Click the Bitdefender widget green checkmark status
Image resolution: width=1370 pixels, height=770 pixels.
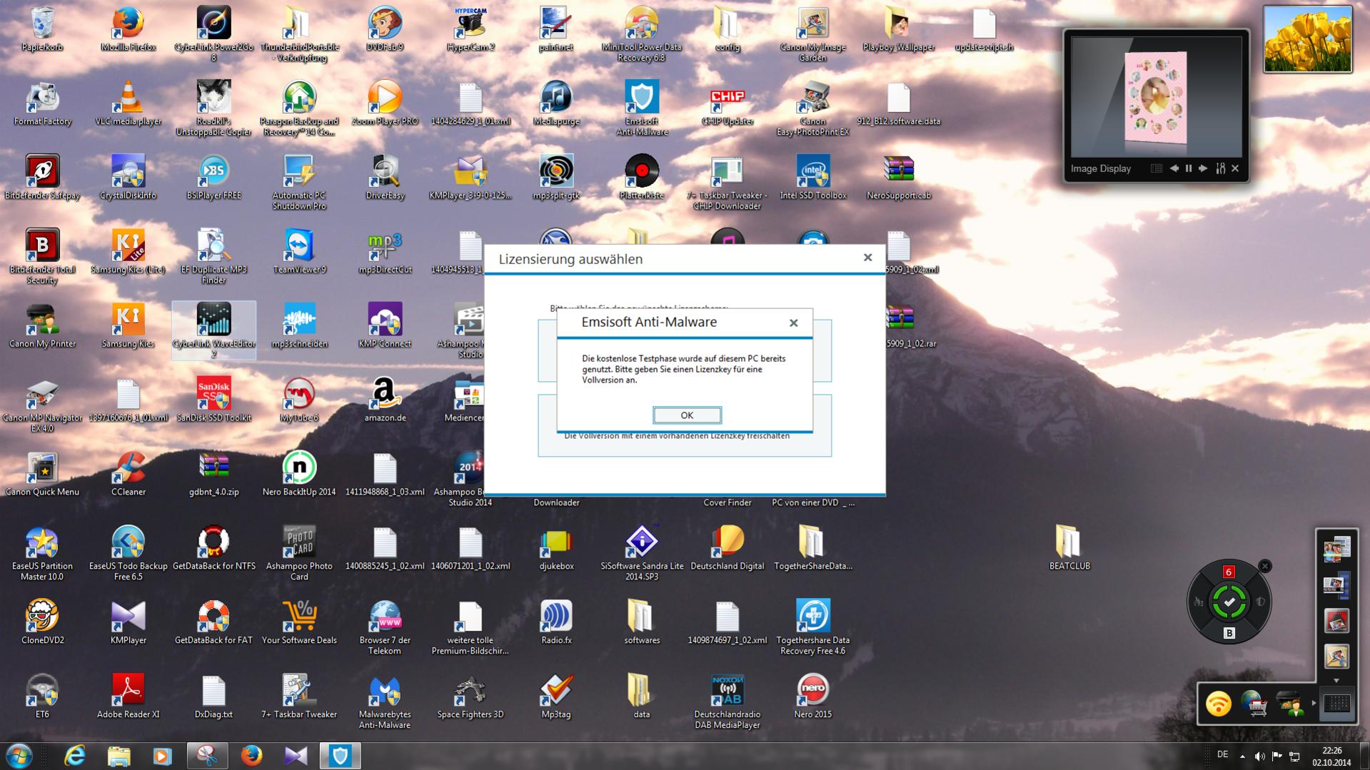[x=1229, y=603]
